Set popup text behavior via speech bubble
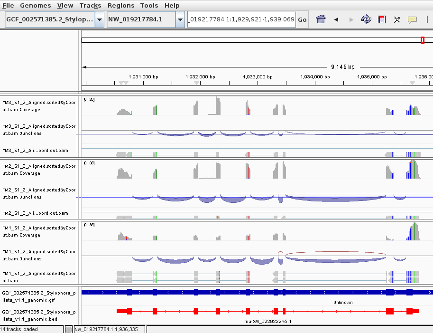Screen dimensions: 433x333 [412, 19]
